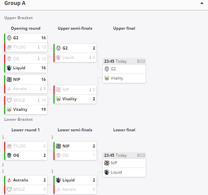This screenshot has height=195, width=208.
Task: Click TYLOO drop-down arrow next to score 13
Action: click(38, 47)
